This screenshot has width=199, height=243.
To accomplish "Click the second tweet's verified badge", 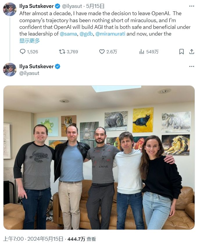I will coord(58,66).
